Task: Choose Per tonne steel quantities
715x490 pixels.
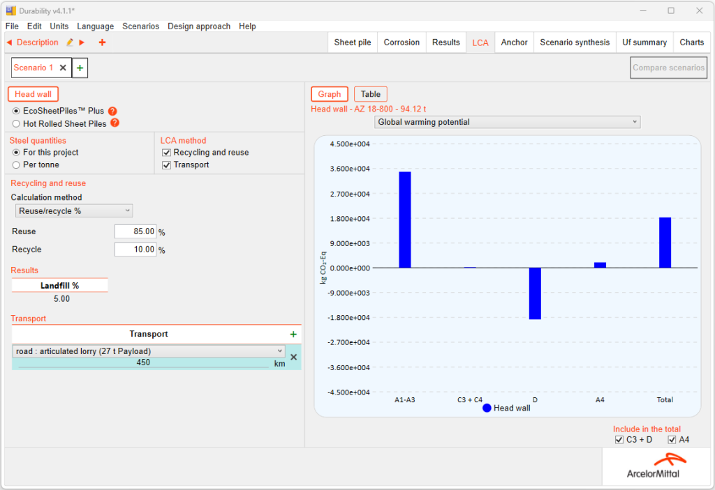Action: (x=17, y=164)
